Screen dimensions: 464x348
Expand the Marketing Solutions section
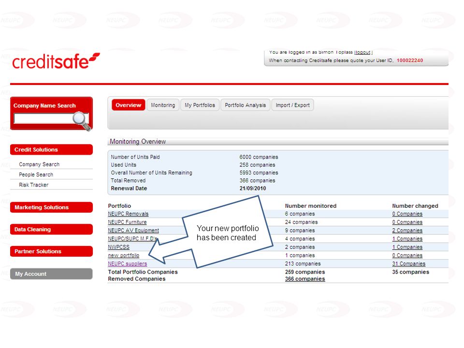click(52, 207)
